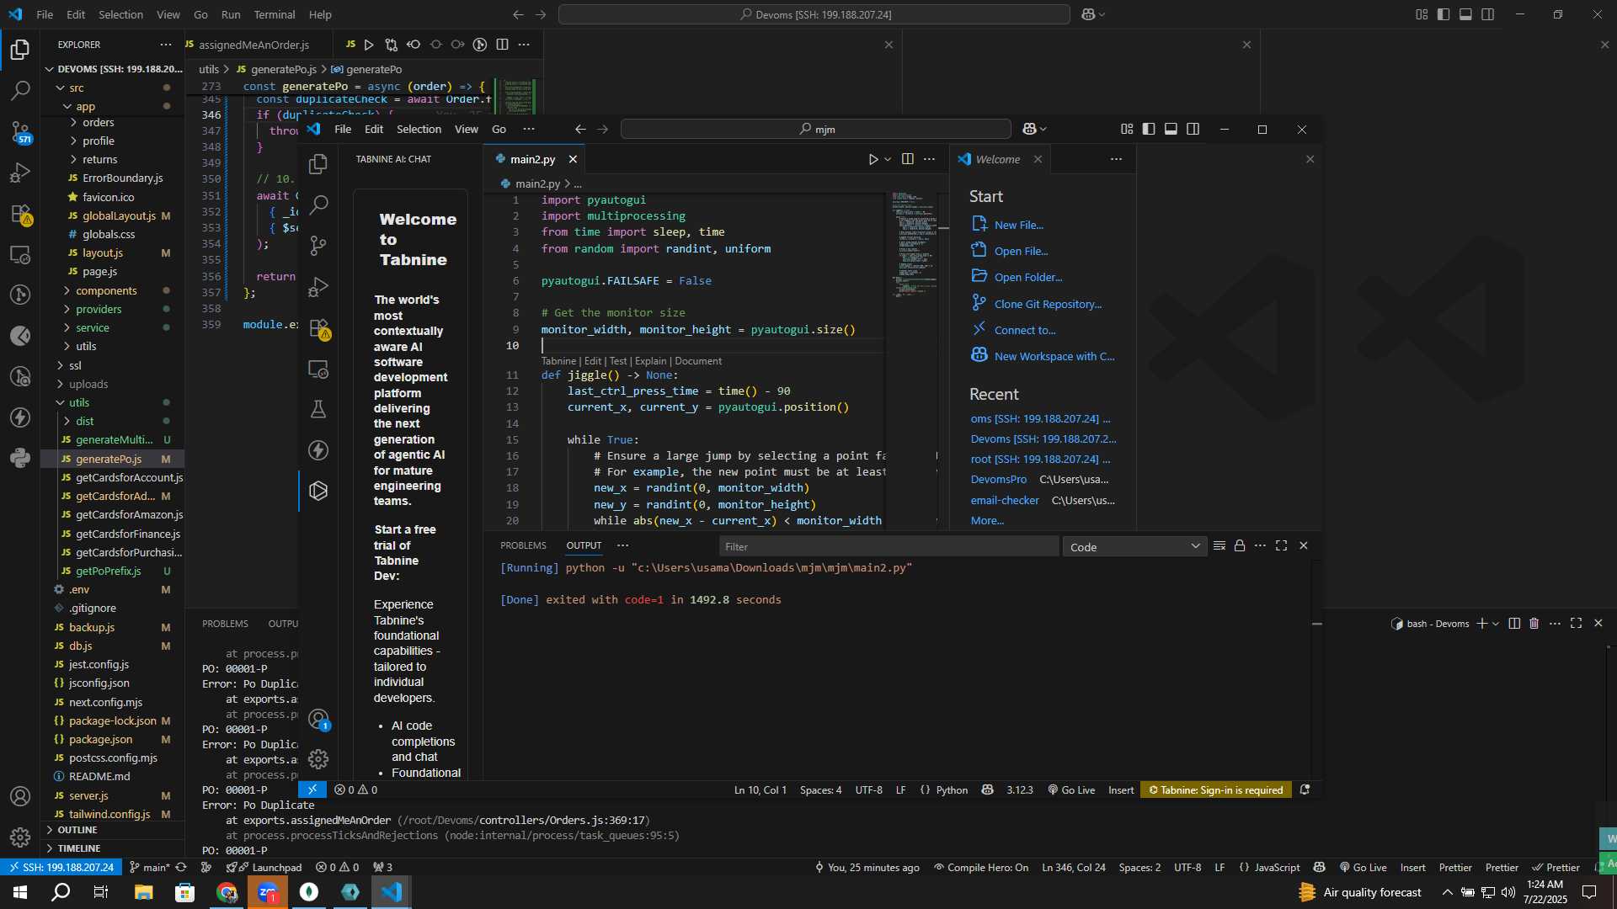Click New File... link on Welcome page
The height and width of the screenshot is (909, 1617).
pyautogui.click(x=1018, y=225)
